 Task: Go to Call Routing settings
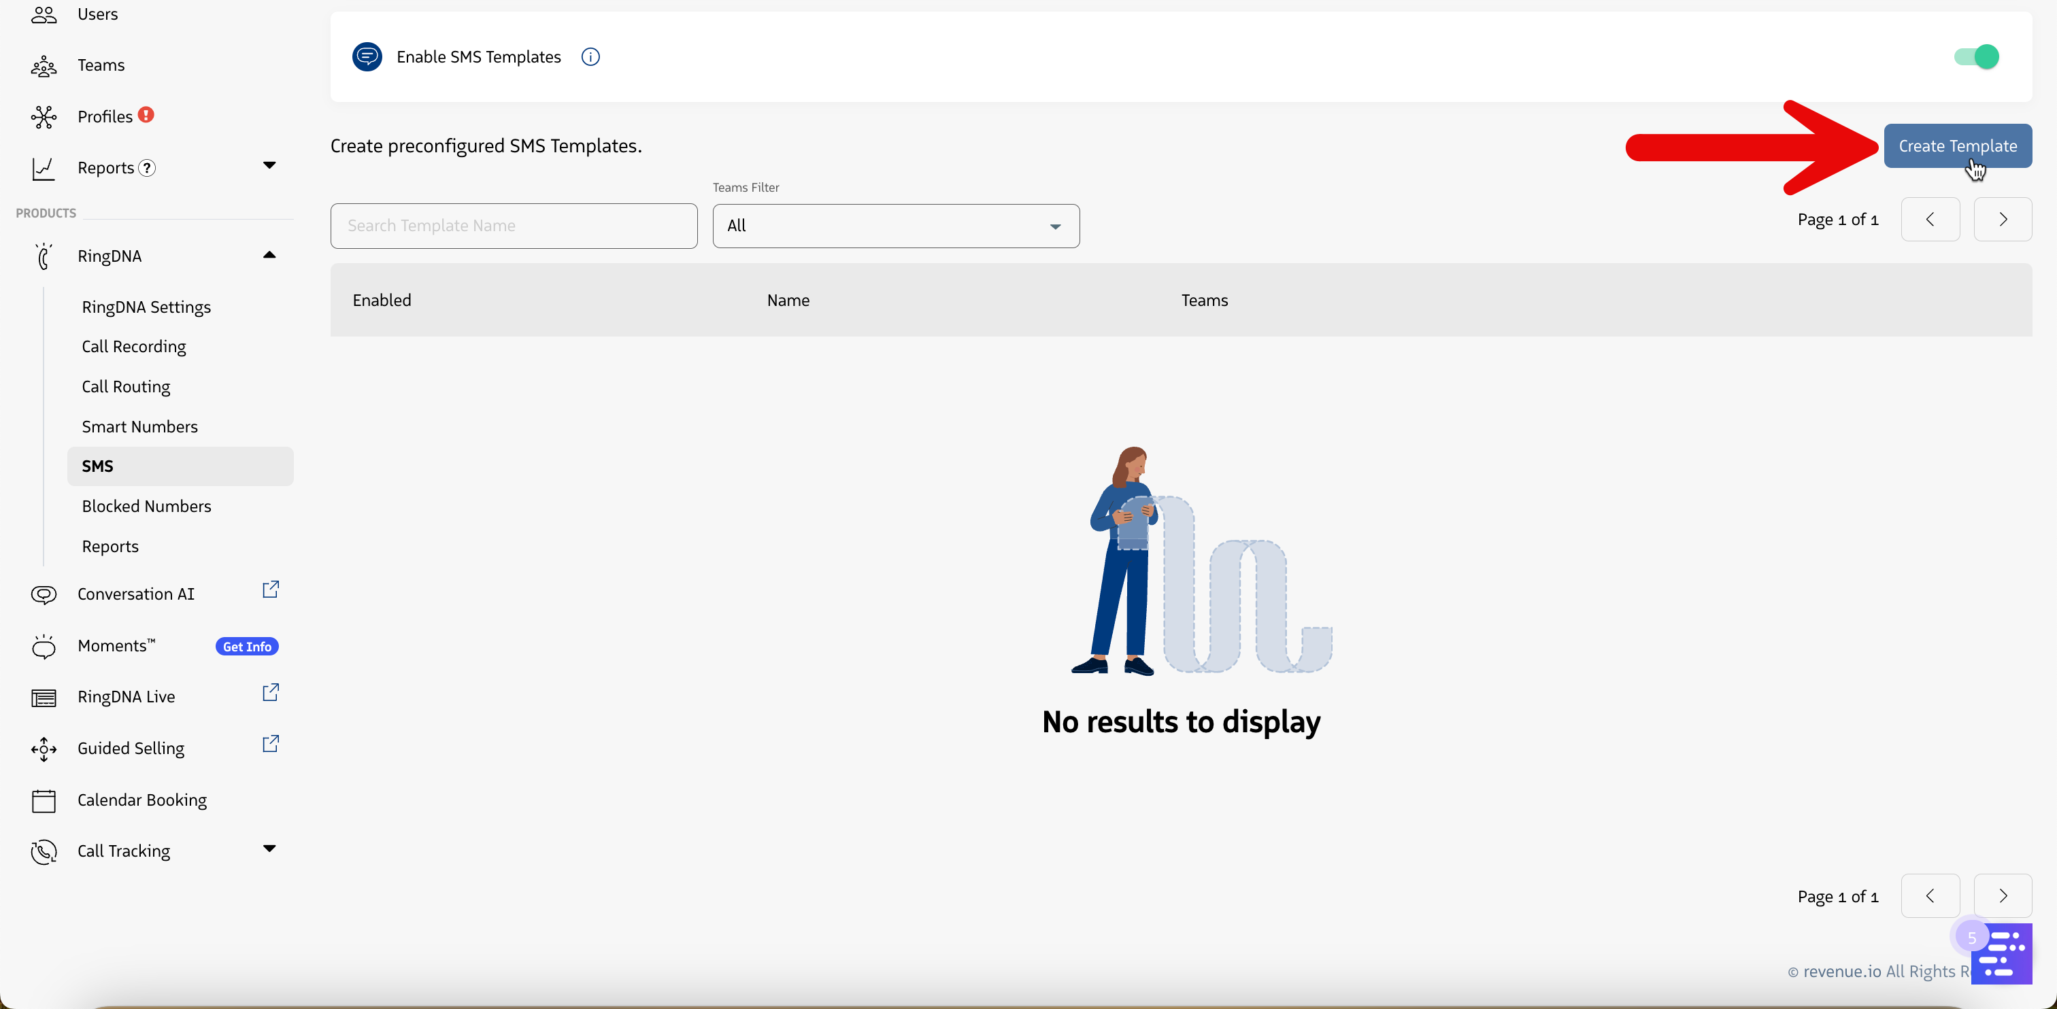click(x=125, y=386)
